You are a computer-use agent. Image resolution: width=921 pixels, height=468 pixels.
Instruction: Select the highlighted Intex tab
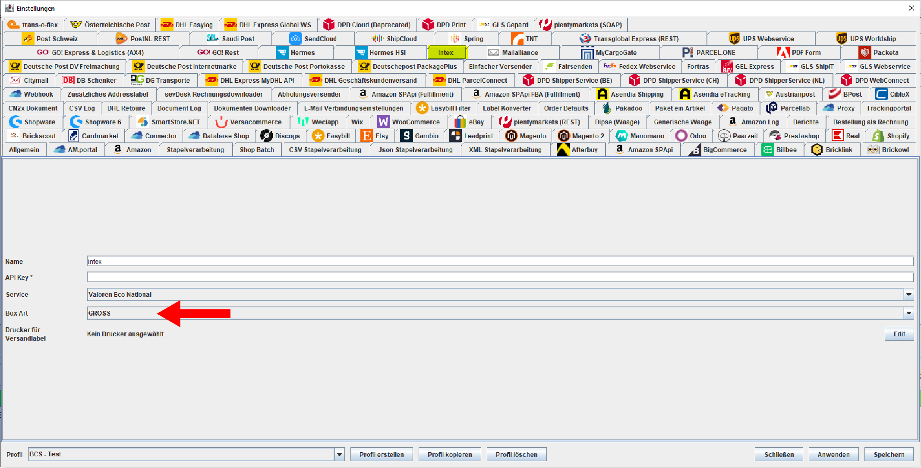click(x=447, y=53)
